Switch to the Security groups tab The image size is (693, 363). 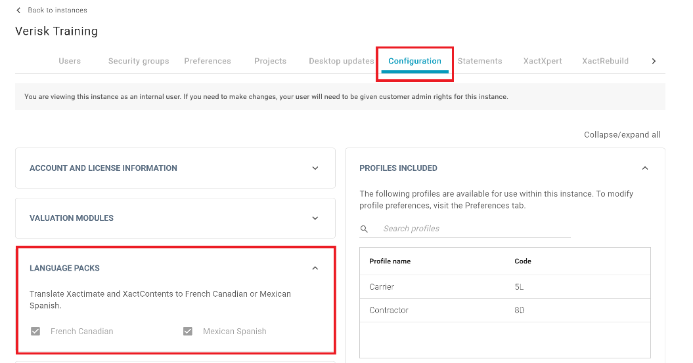pos(139,61)
